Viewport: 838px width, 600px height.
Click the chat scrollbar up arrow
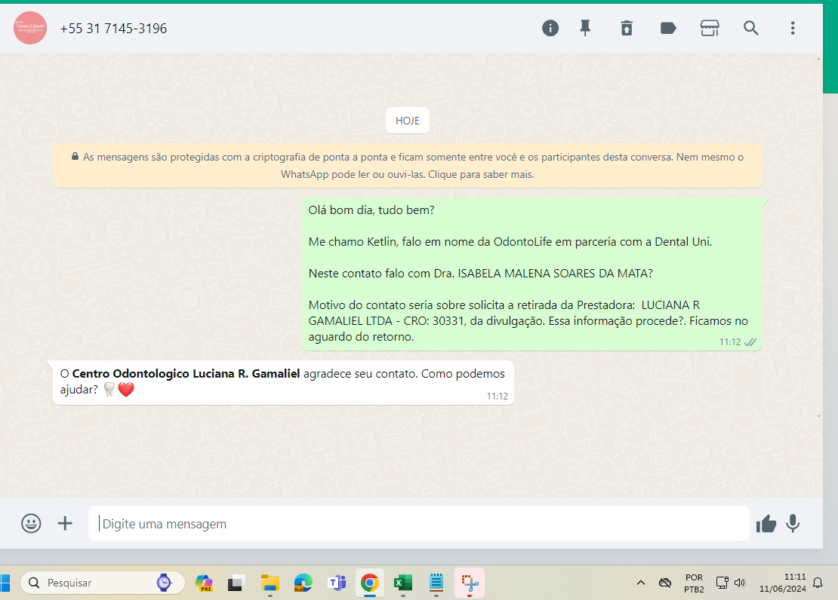(x=819, y=58)
